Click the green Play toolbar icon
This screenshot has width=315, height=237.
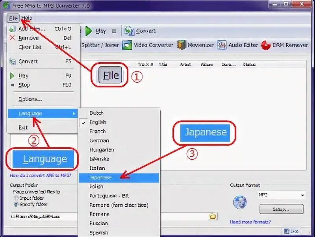[88, 31]
